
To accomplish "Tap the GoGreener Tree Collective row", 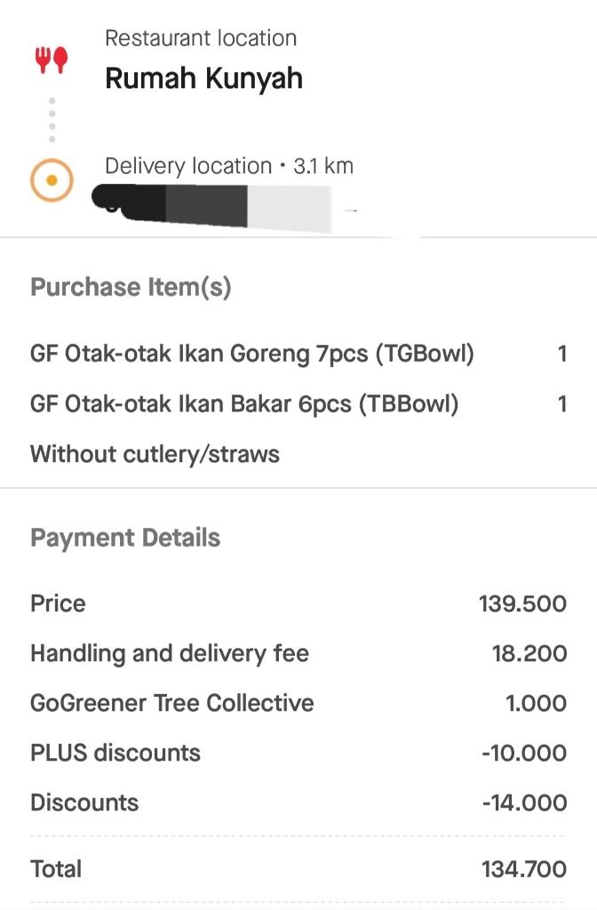I will 172,703.
